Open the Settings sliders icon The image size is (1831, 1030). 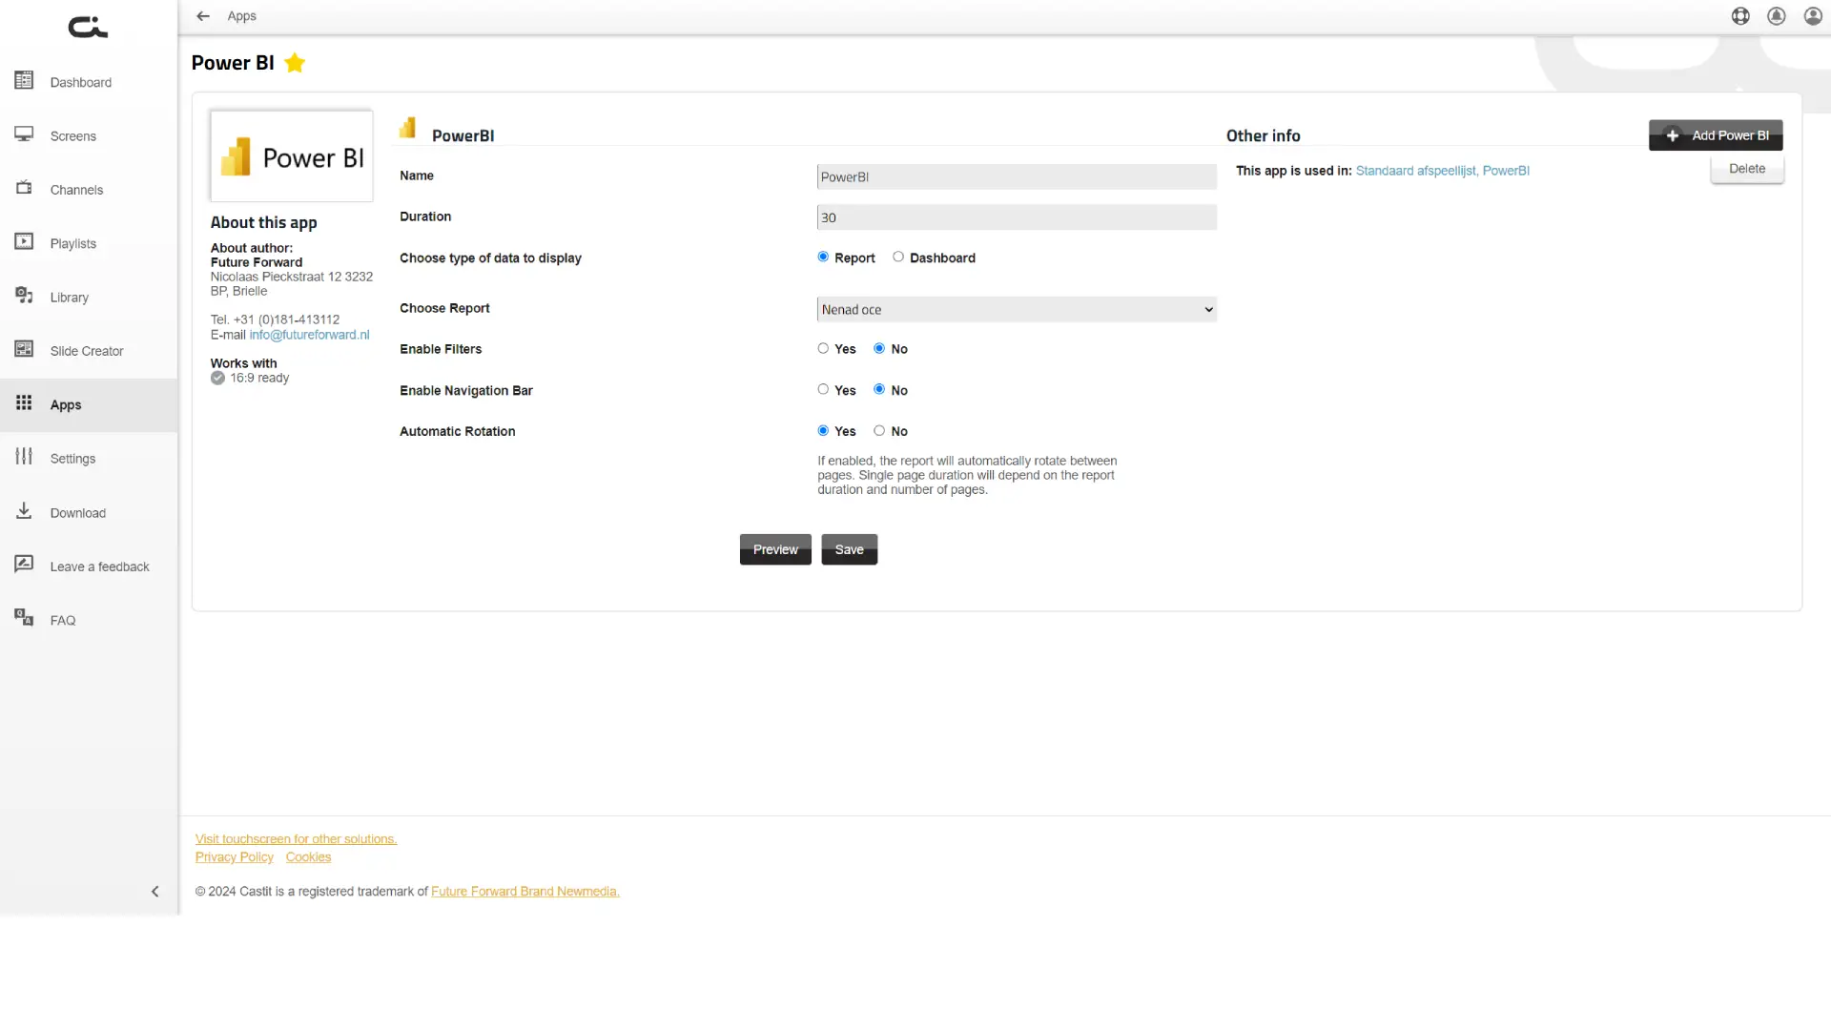point(24,457)
